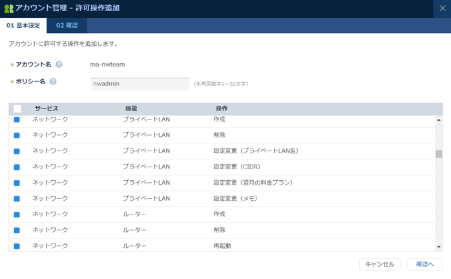Click the help icon beside ポリシー名
Screen dimensions: 451x279
53,82
